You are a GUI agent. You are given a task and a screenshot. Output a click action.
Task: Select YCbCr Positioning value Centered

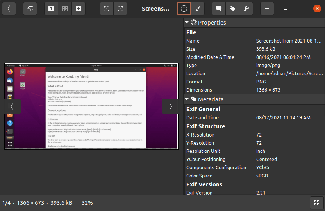[266, 159]
